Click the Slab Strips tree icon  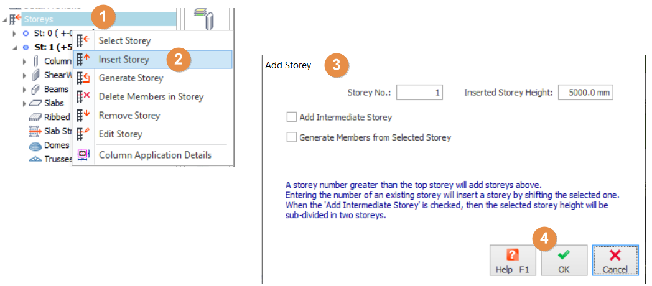coord(35,131)
